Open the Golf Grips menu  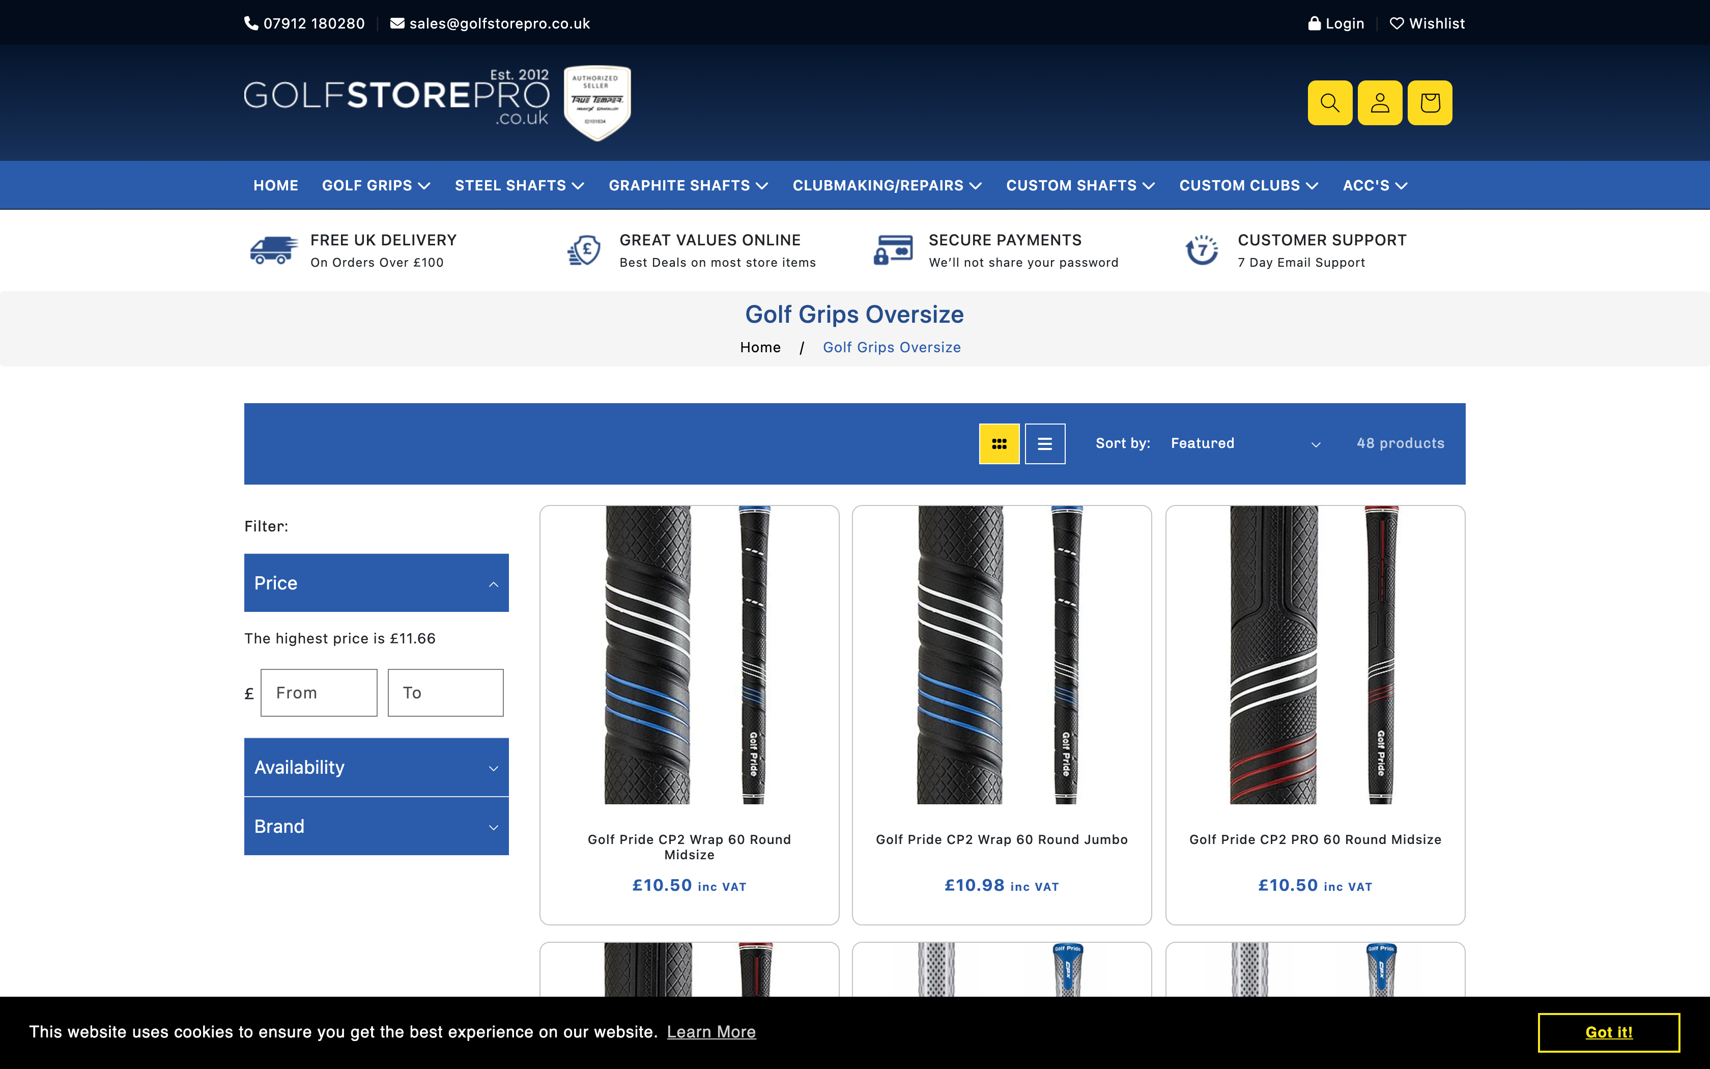pyautogui.click(x=376, y=185)
